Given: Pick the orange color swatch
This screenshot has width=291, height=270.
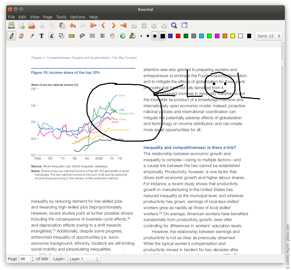Looking at the screenshot, I should pos(225,36).
